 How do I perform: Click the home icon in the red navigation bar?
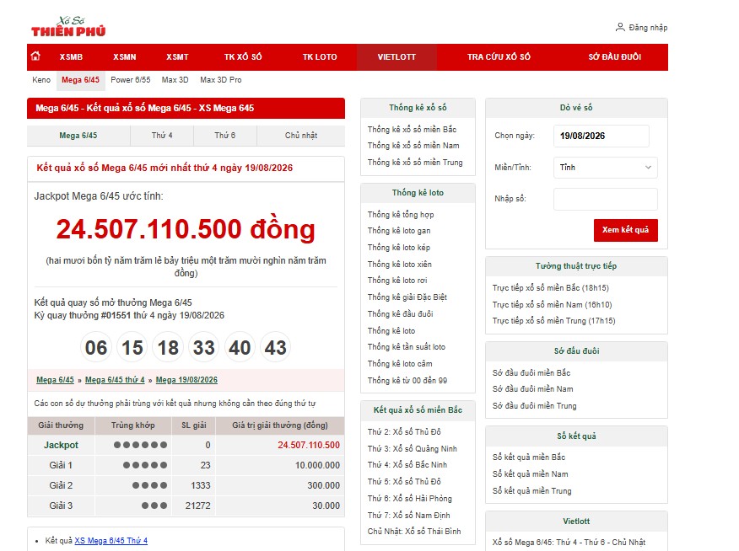coord(35,56)
